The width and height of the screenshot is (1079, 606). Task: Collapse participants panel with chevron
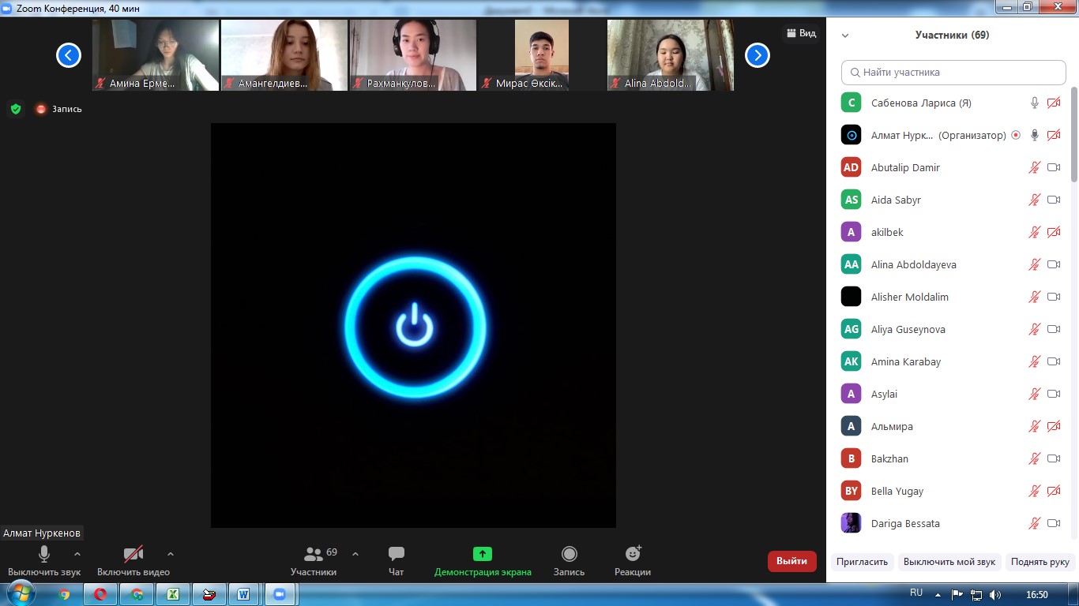845,36
